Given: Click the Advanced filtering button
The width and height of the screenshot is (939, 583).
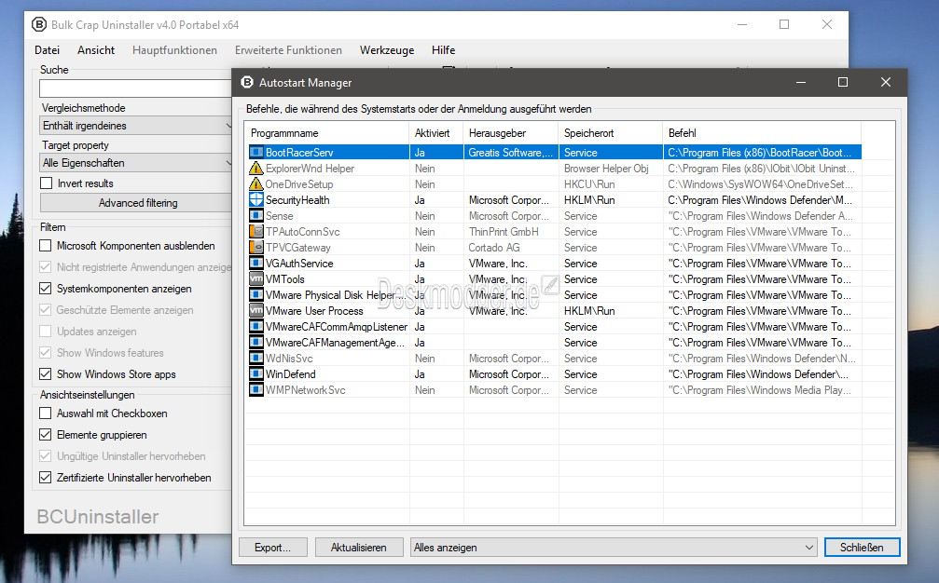Looking at the screenshot, I should 138,203.
